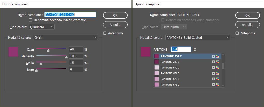Click the Nero slider handle
Image resolution: width=264 pixels, height=107 pixels.
click(36, 71)
